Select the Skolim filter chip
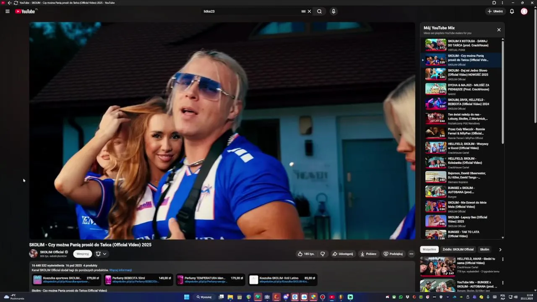The image size is (537, 302). click(485, 250)
